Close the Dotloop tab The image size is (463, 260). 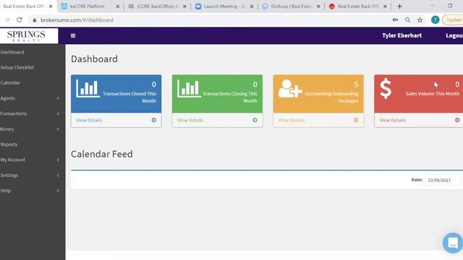(318, 6)
